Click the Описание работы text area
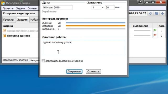 pos(83,48)
